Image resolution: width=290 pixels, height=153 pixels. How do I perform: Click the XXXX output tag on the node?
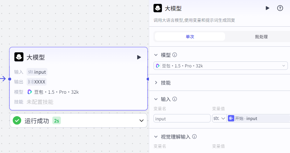[x=37, y=82]
